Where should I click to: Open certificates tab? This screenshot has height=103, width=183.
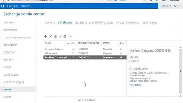[x=150, y=23]
